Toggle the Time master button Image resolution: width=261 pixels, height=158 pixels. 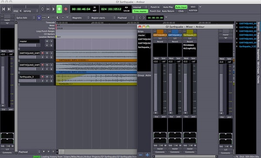pyautogui.click(x=140, y=11)
